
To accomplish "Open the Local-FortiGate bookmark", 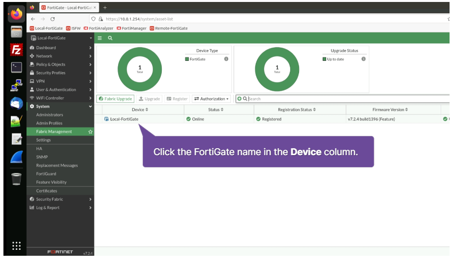I will [46, 28].
